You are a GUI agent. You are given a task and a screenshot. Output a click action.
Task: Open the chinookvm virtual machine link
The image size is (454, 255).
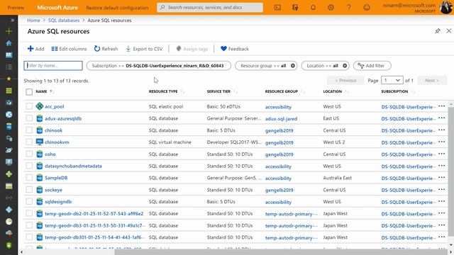57,142
